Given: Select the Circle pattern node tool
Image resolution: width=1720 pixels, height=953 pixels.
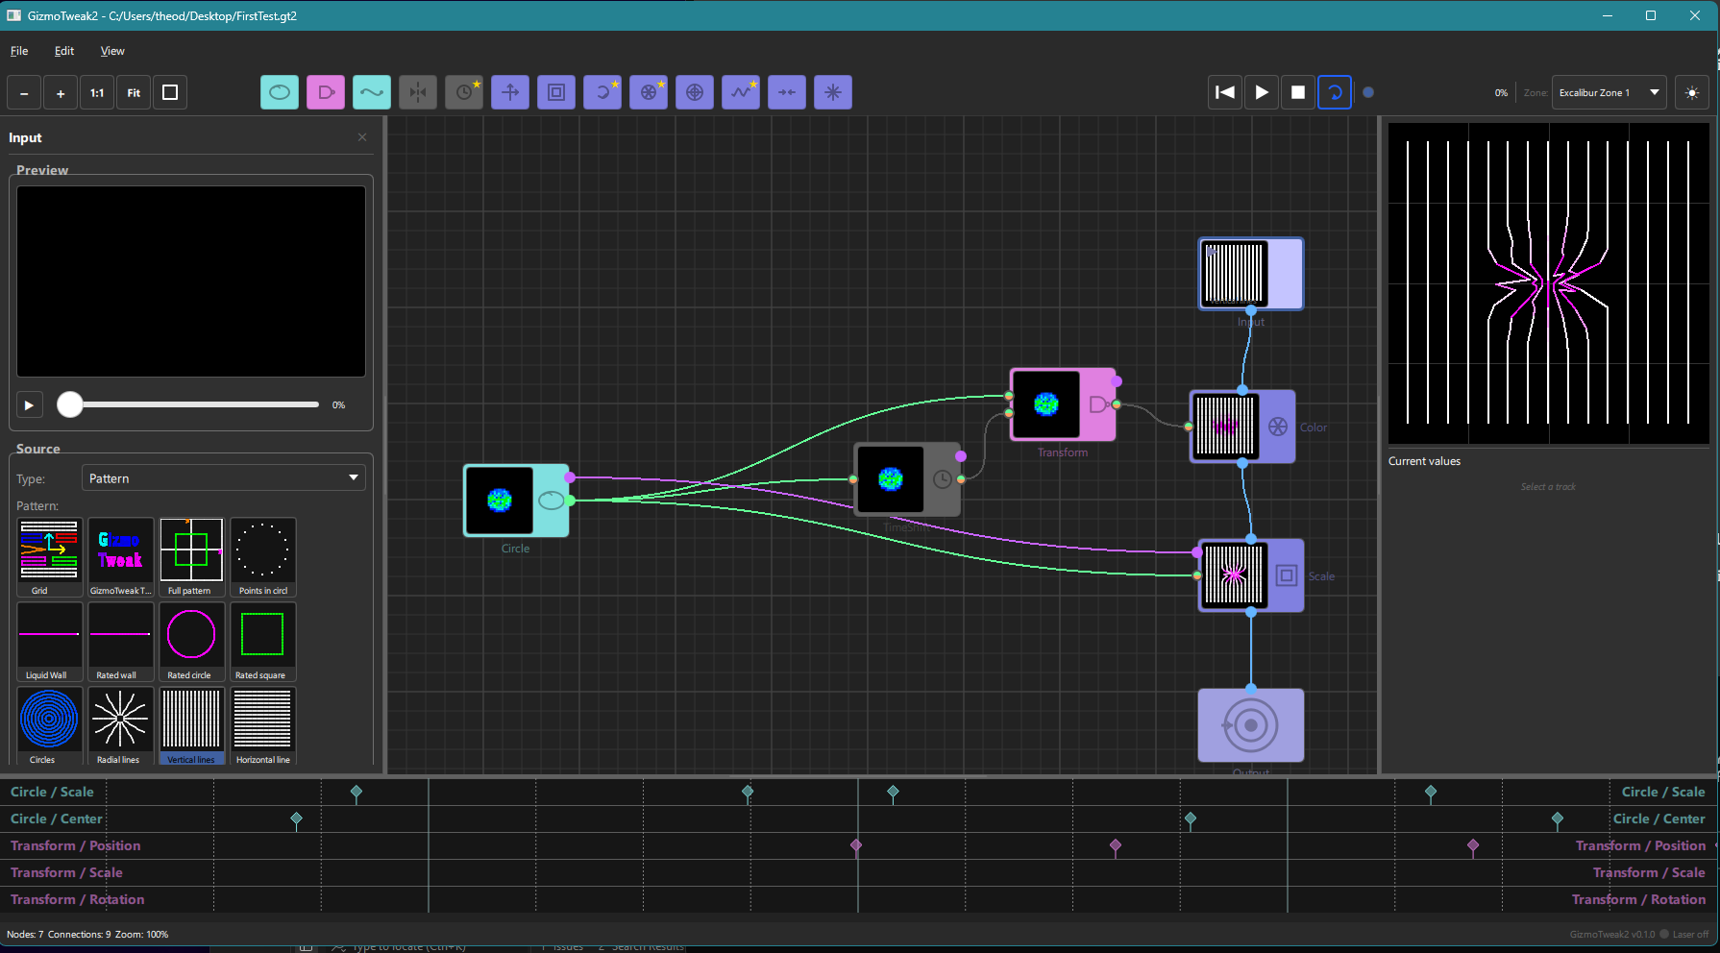Looking at the screenshot, I should coord(280,92).
